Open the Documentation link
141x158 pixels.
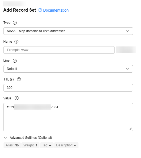click(x=56, y=10)
